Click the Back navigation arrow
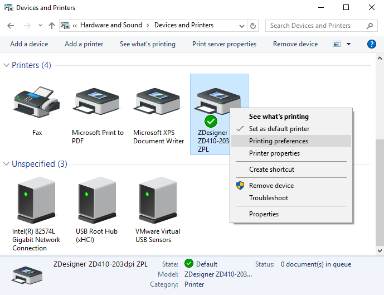Screen dimensions: 384x295 [x=11, y=26]
